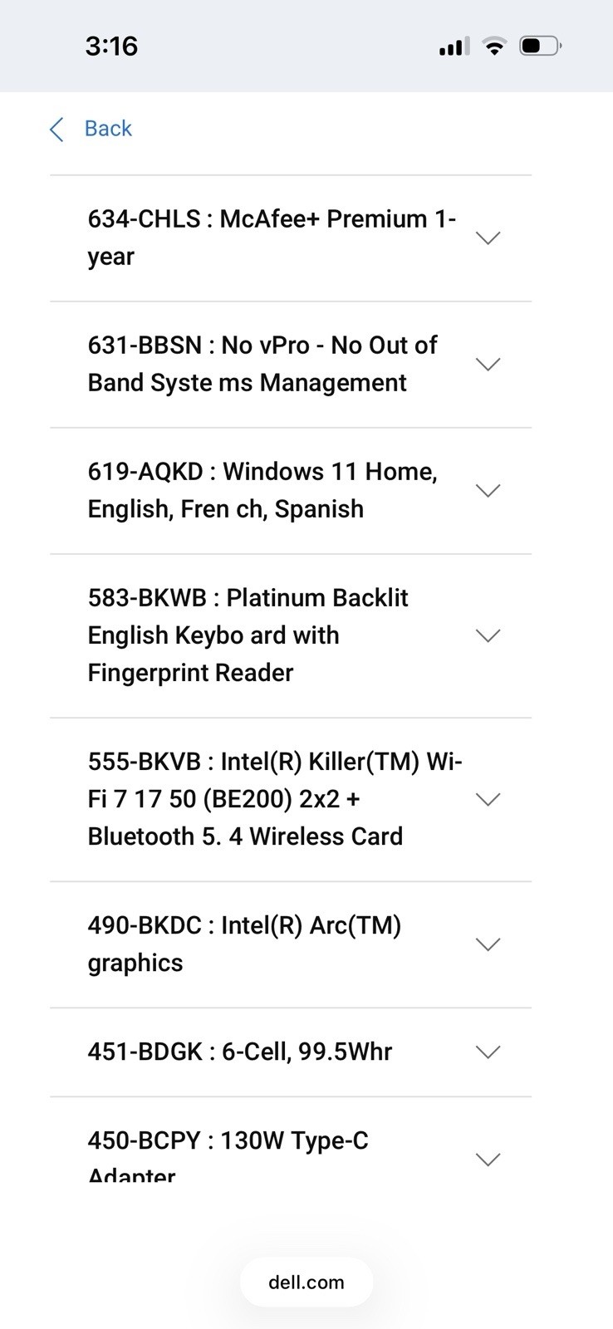Expand the Intel Arc graphics chevron
The height and width of the screenshot is (1329, 613).
[x=488, y=944]
